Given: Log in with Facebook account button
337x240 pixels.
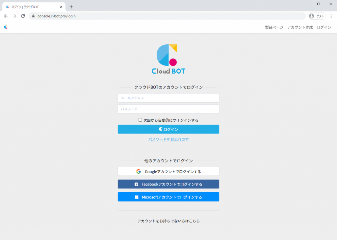Looking at the screenshot, I should coord(168,184).
